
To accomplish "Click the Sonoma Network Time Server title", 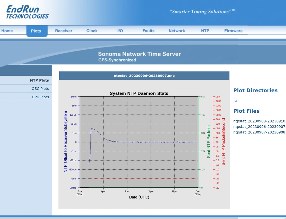I will point(140,54).
